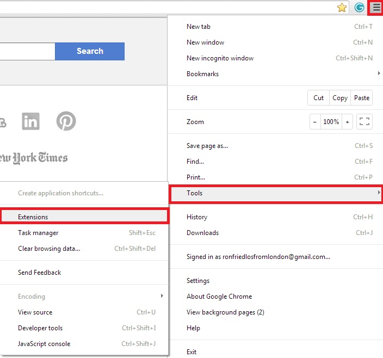Click the search text input field
The height and width of the screenshot is (358, 383).
click(27, 51)
